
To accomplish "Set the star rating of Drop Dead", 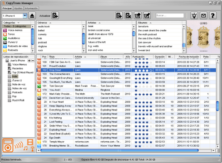I will click(143, 70).
